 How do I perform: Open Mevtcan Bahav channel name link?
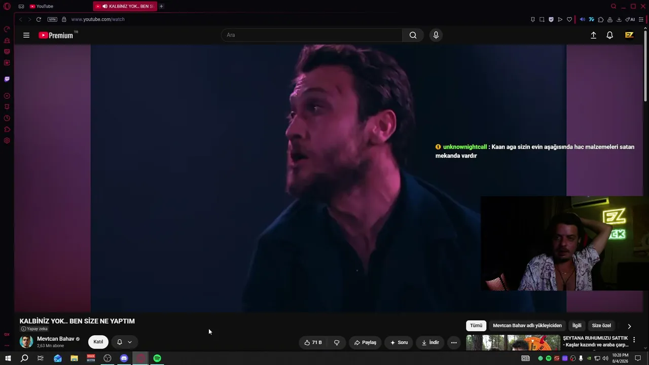(56, 339)
